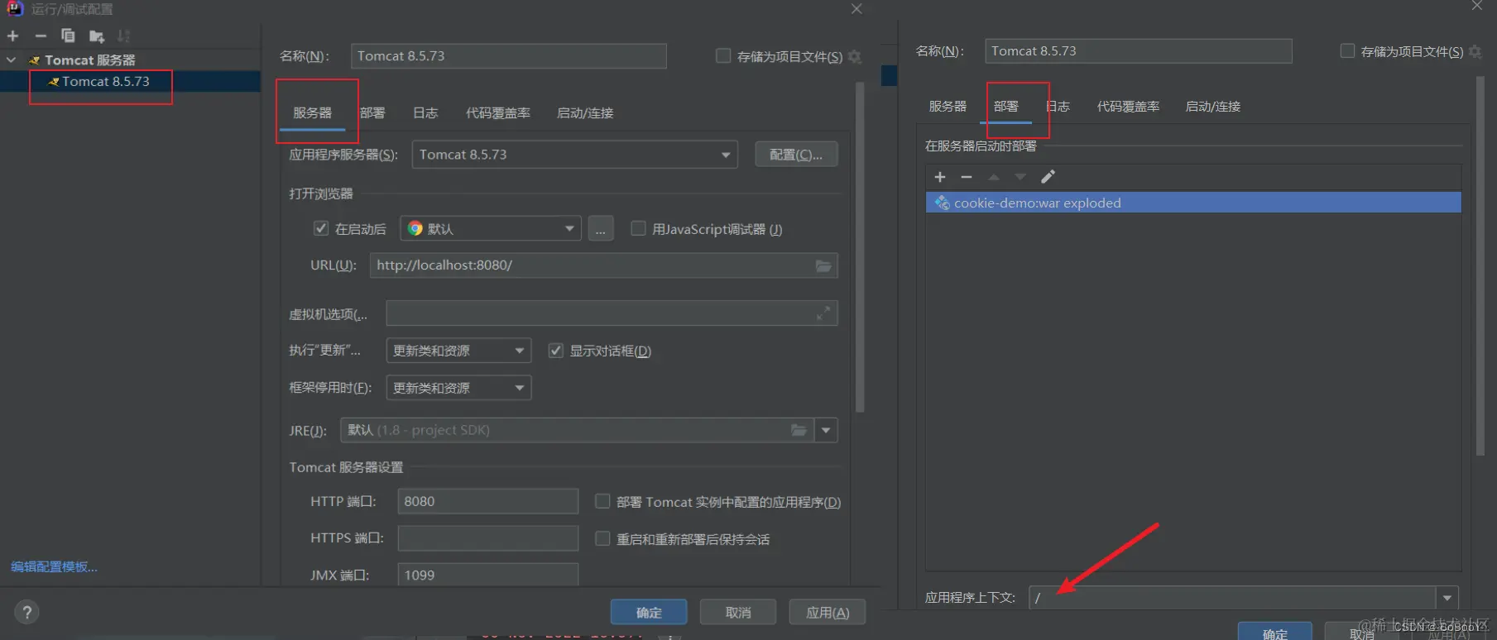
Task: Open 日志 tab in right dialog
Action: (1058, 106)
